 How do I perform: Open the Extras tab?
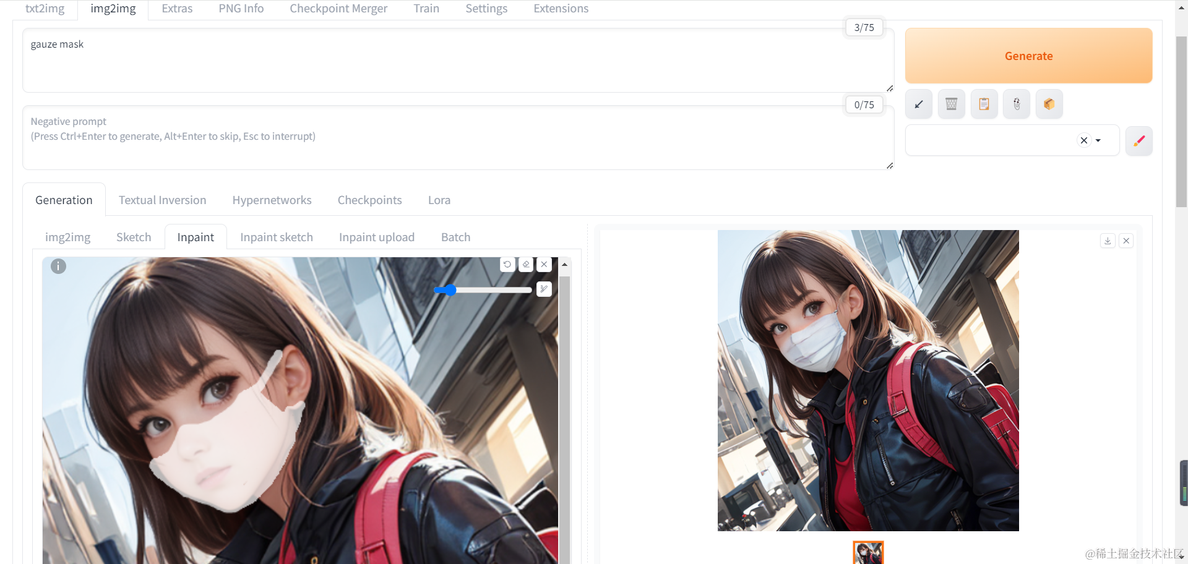coord(177,9)
